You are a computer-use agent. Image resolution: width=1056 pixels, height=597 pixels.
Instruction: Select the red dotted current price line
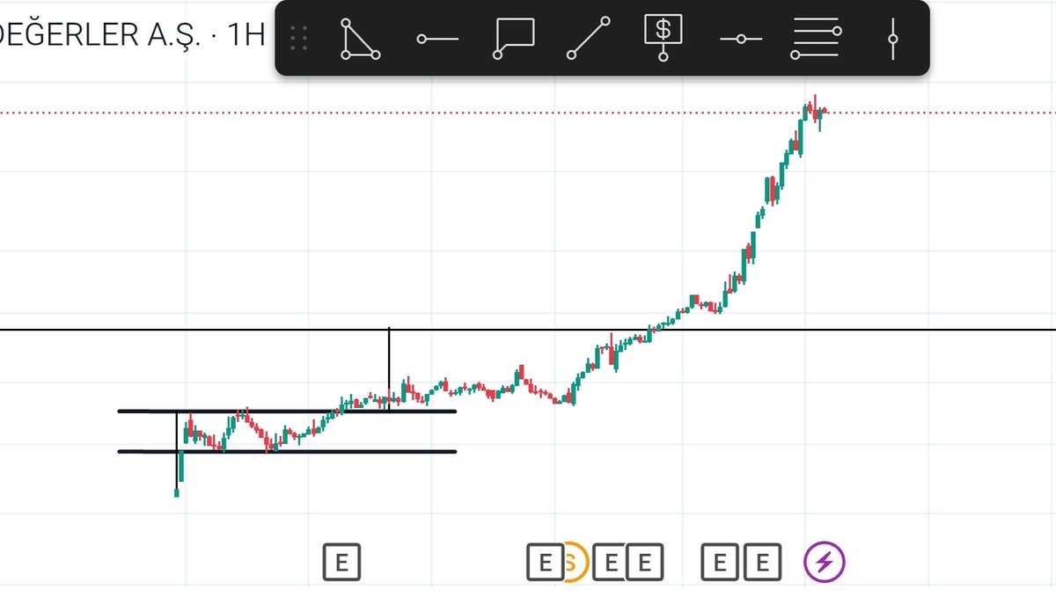click(528, 113)
